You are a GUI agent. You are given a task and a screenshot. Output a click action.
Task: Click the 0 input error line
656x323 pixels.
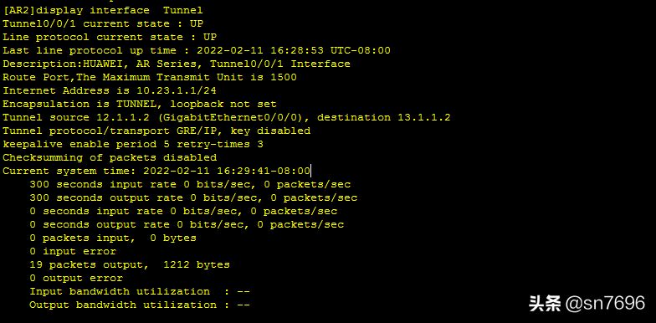73,251
